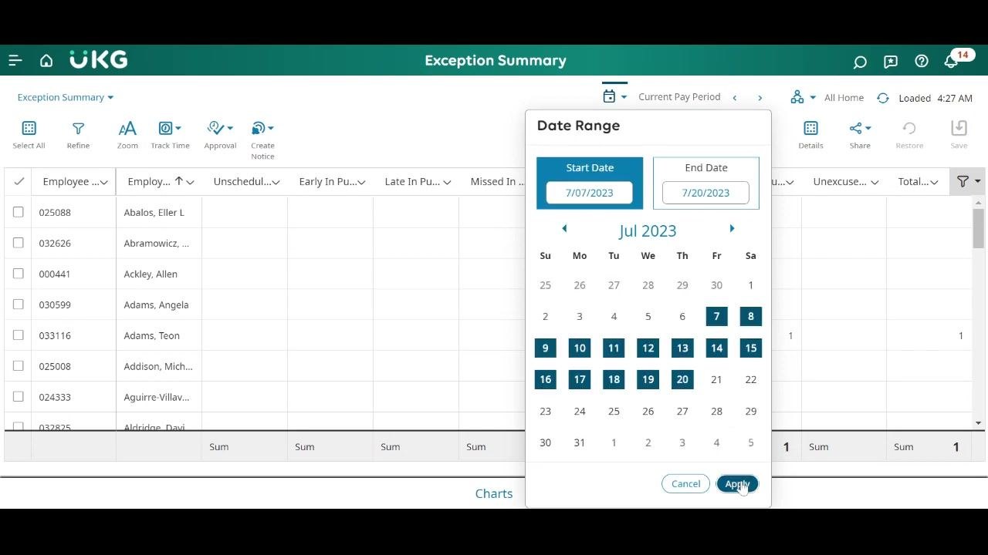Image resolution: width=988 pixels, height=555 pixels.
Task: Click the Start Date input field
Action: coord(590,193)
